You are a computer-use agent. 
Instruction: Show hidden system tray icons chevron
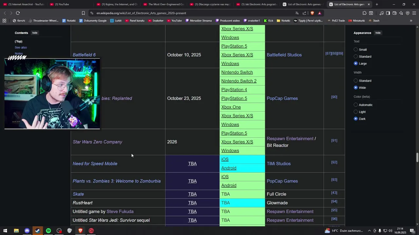click(369, 231)
